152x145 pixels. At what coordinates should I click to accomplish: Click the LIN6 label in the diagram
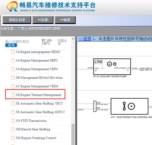point(98,62)
